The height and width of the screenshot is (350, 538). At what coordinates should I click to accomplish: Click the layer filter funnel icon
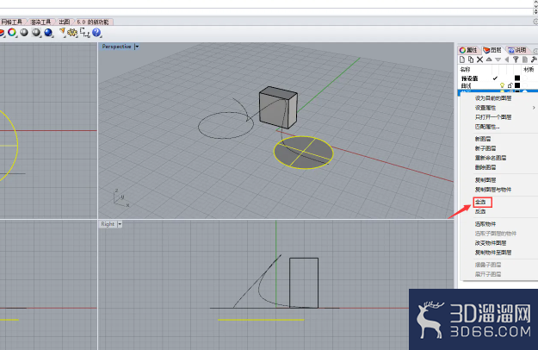[x=516, y=59]
